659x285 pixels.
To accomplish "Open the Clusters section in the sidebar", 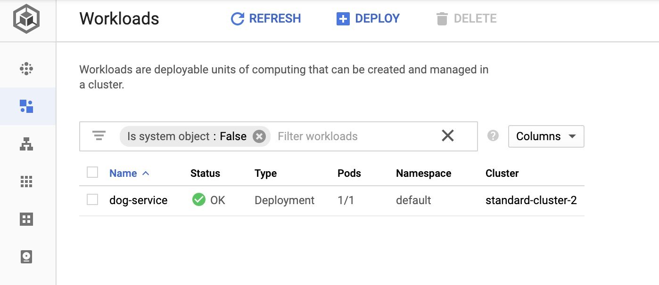I will click(x=27, y=69).
